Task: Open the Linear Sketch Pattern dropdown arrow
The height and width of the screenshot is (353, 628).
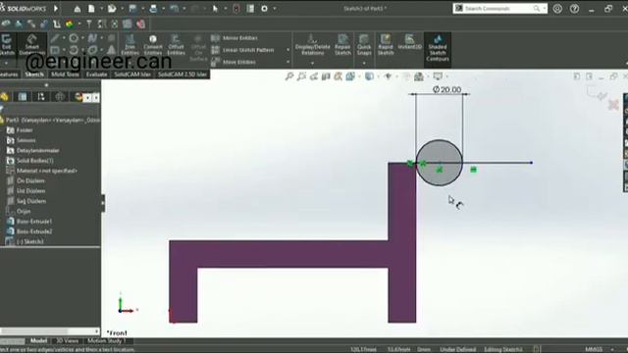Action: (288, 50)
